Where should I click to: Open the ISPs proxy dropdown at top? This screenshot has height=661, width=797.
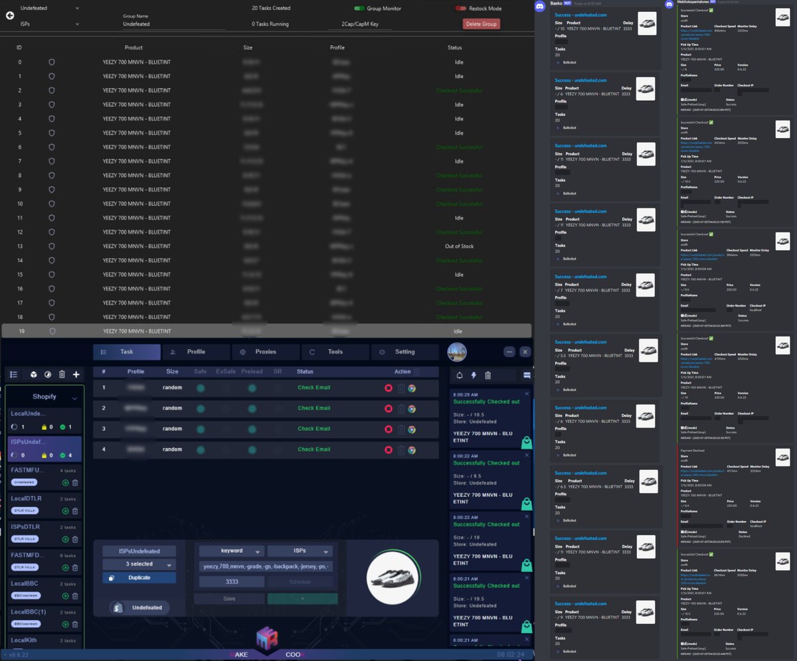coord(49,24)
